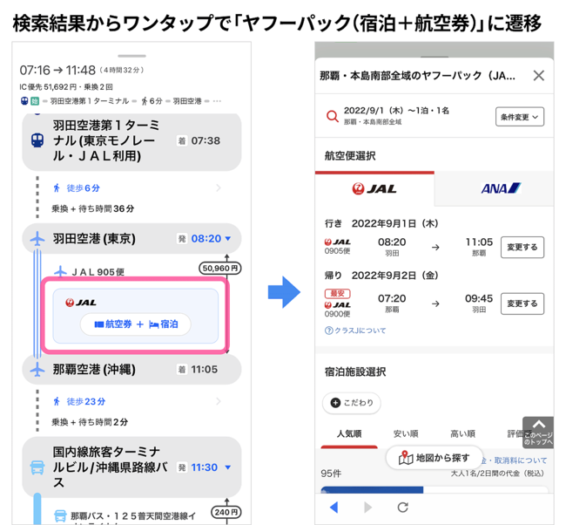The width and height of the screenshot is (566, 525).
Task: Tap the 航空券＋宿泊 package button
Action: click(x=135, y=324)
